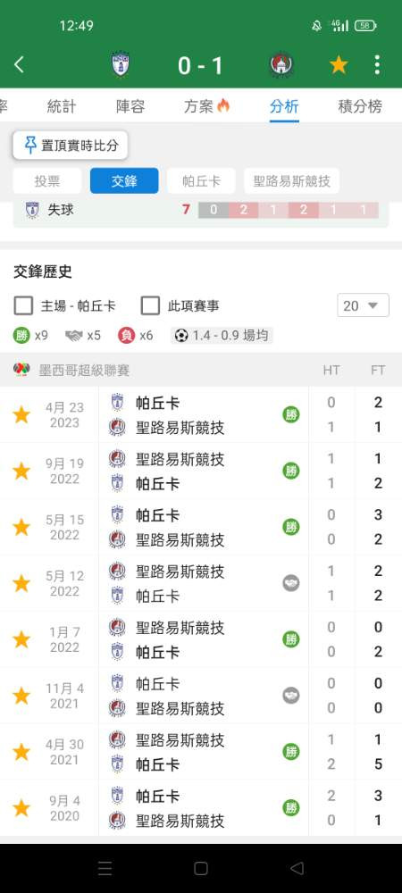Open the 積分榜 tab
This screenshot has height=893, width=402.
(360, 106)
